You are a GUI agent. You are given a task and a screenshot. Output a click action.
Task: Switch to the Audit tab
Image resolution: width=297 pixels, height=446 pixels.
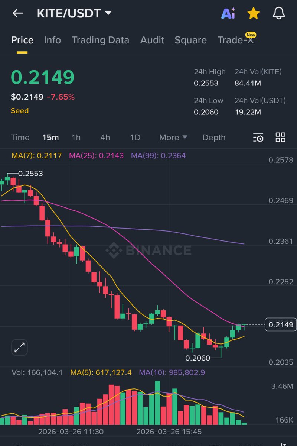pos(152,40)
